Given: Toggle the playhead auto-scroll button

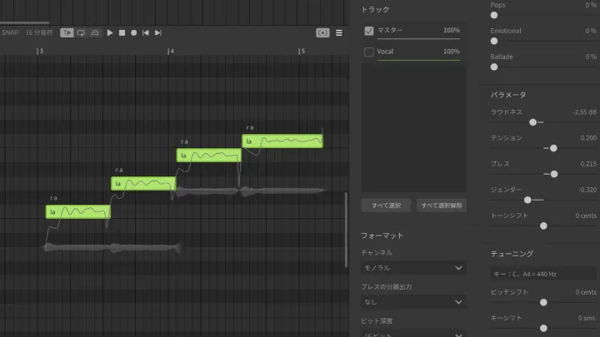Looking at the screenshot, I should 67,32.
